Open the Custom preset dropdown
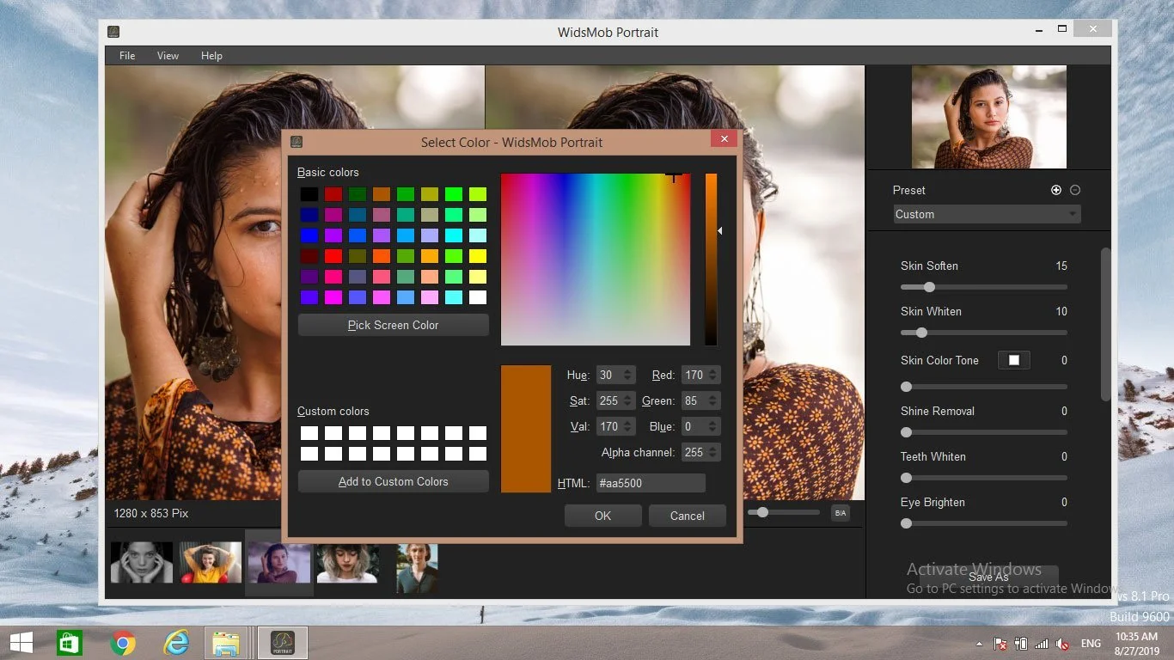This screenshot has width=1174, height=660. click(986, 214)
